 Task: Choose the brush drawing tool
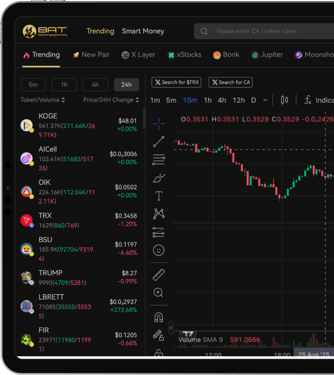[x=159, y=178]
